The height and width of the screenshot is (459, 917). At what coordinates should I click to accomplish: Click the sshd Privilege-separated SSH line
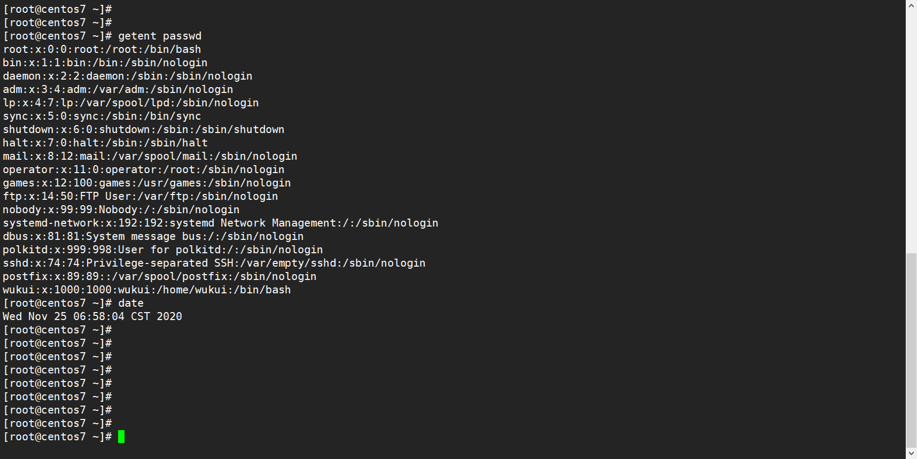click(x=214, y=263)
